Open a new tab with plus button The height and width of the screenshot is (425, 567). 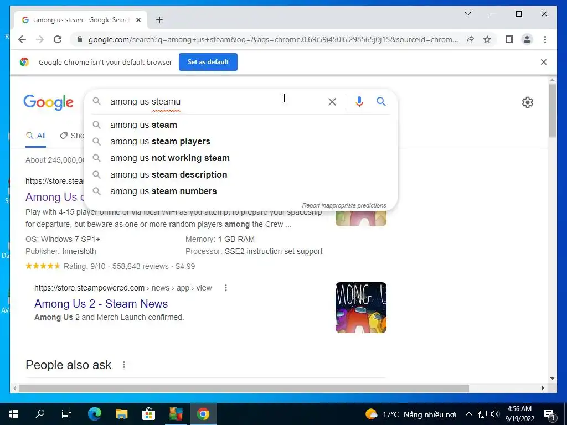159,20
